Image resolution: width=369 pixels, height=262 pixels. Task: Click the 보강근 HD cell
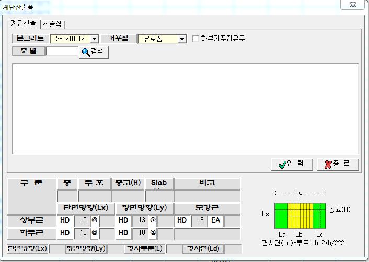(x=182, y=221)
